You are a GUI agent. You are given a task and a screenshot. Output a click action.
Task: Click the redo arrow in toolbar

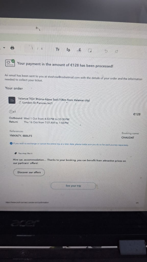click(x=116, y=51)
